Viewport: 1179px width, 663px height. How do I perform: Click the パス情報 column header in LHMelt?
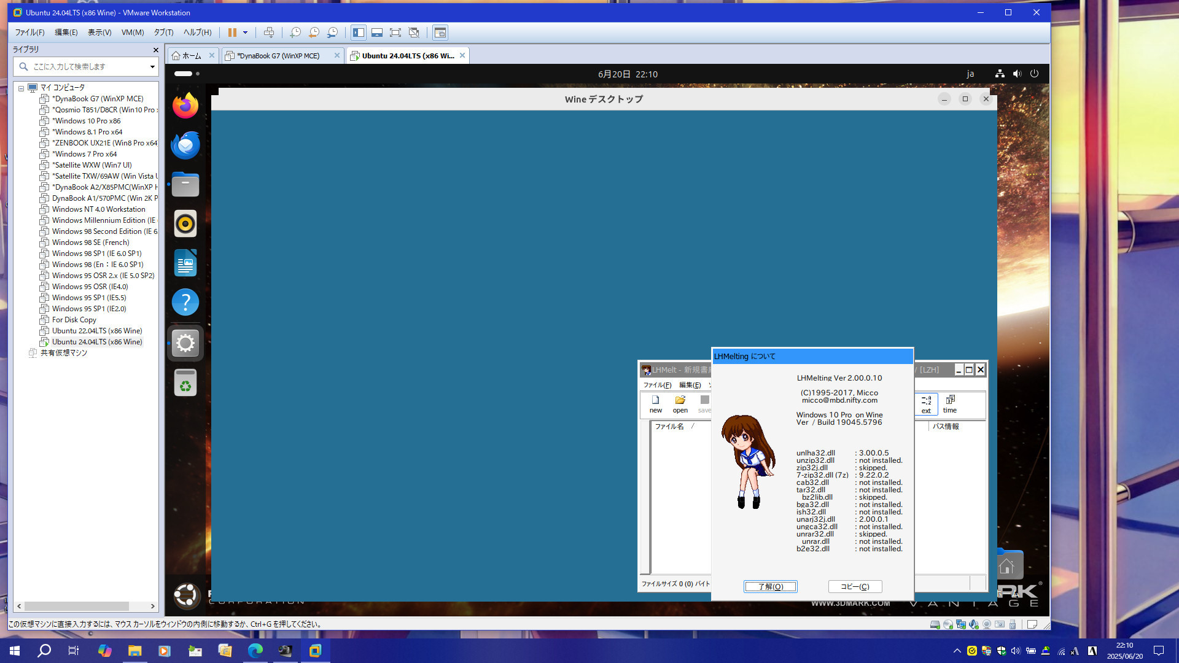[x=946, y=427]
